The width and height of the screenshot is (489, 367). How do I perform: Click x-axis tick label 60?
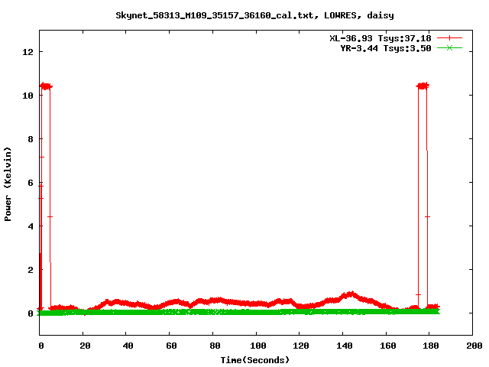(x=171, y=346)
